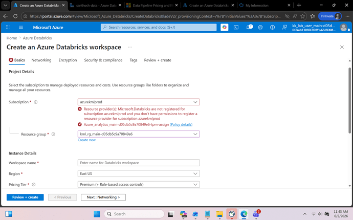Image resolution: width=353 pixels, height=220 pixels.
Task: Open browser tab list chevron
Action: (6, 6)
